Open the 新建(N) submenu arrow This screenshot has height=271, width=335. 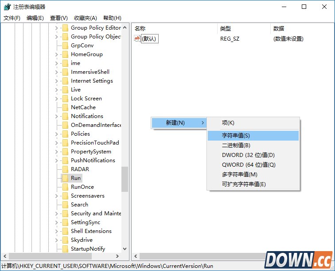(203, 123)
